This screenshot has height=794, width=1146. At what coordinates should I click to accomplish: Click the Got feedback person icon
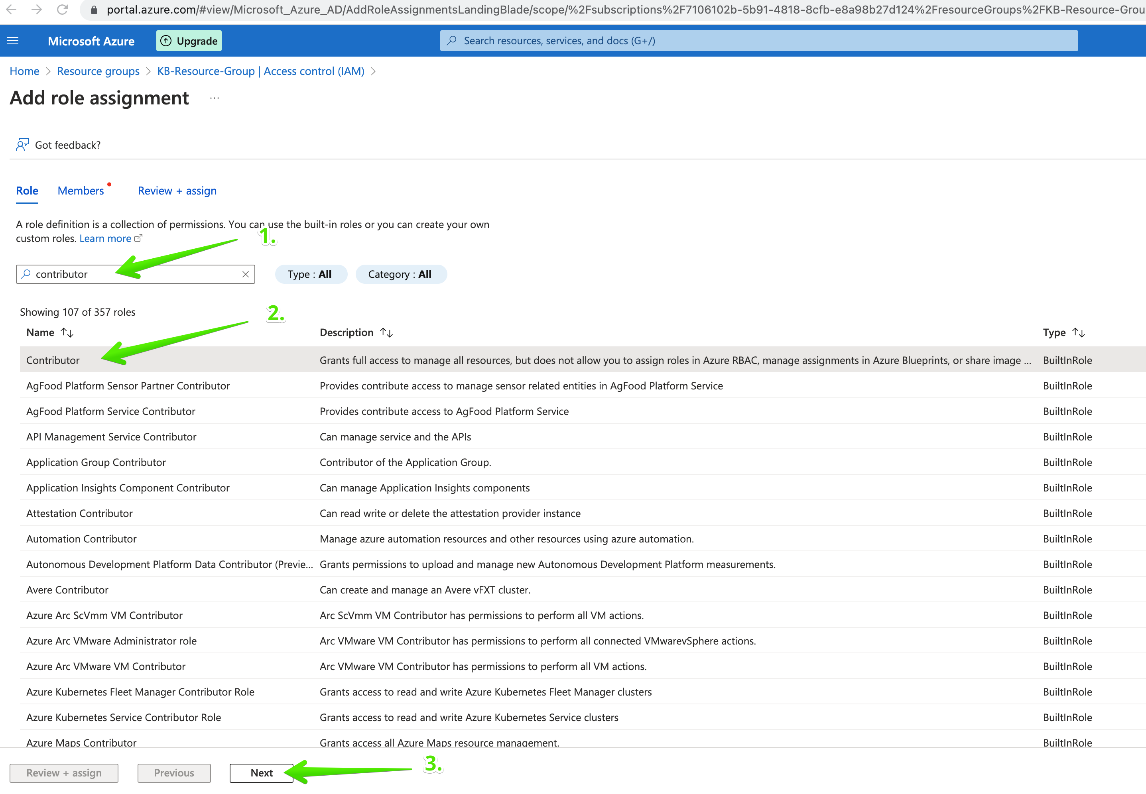[x=22, y=145]
